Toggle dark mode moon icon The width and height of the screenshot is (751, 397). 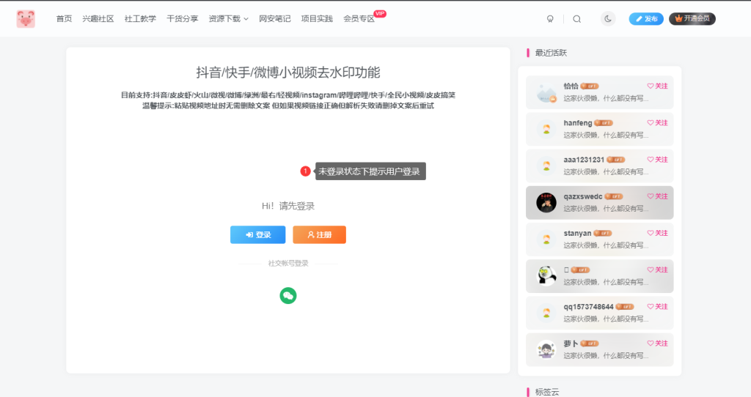608,18
